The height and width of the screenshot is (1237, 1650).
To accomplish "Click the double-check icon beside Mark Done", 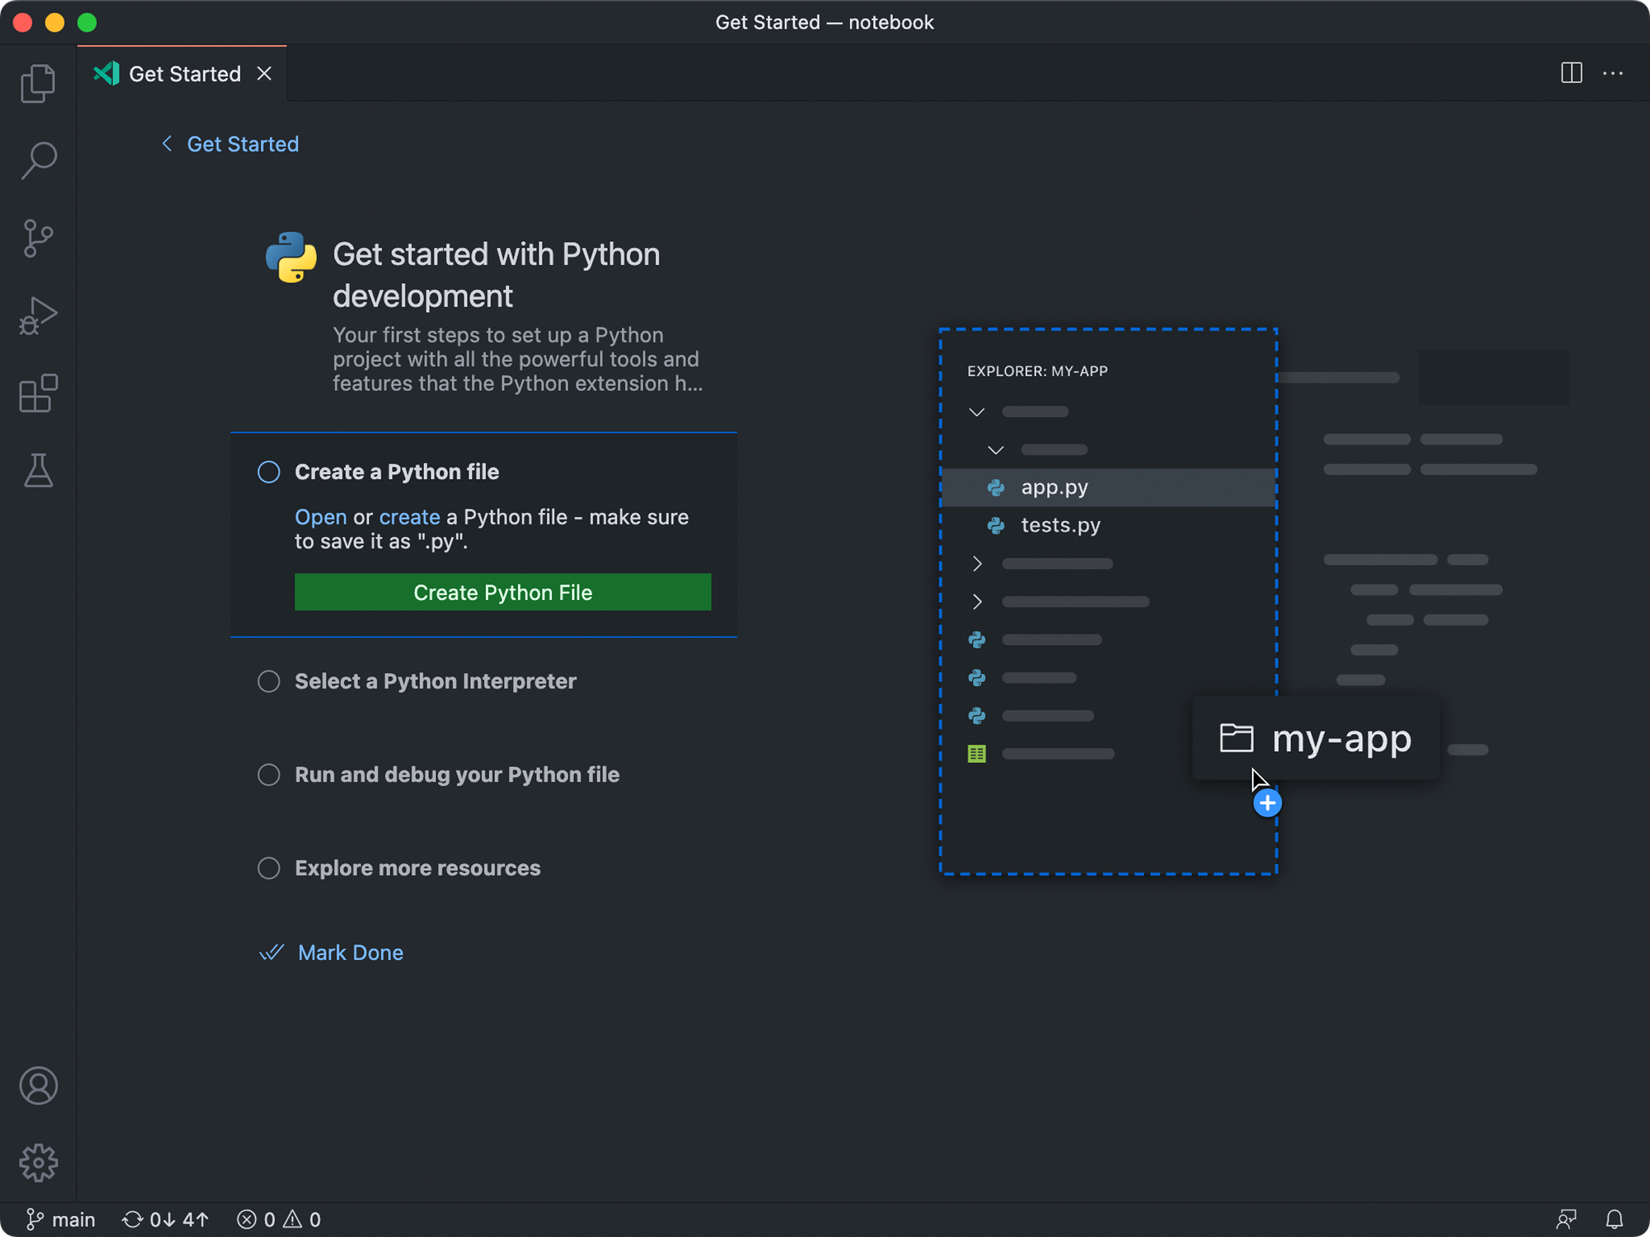I will coord(272,952).
